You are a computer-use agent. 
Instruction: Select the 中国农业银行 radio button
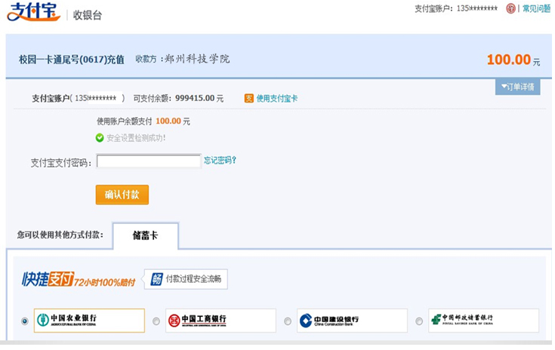coord(24,321)
